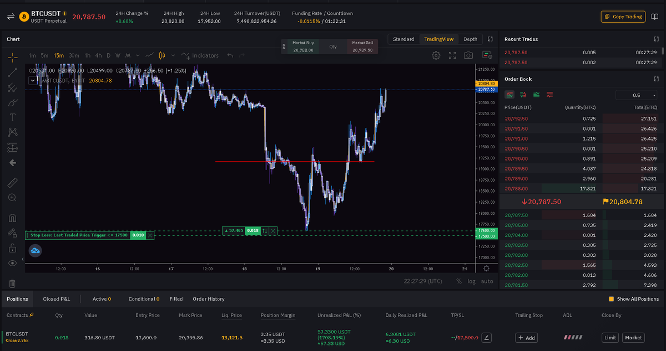This screenshot has width=666, height=351.
Task: Close position via X on chart position label
Action: 273,230
